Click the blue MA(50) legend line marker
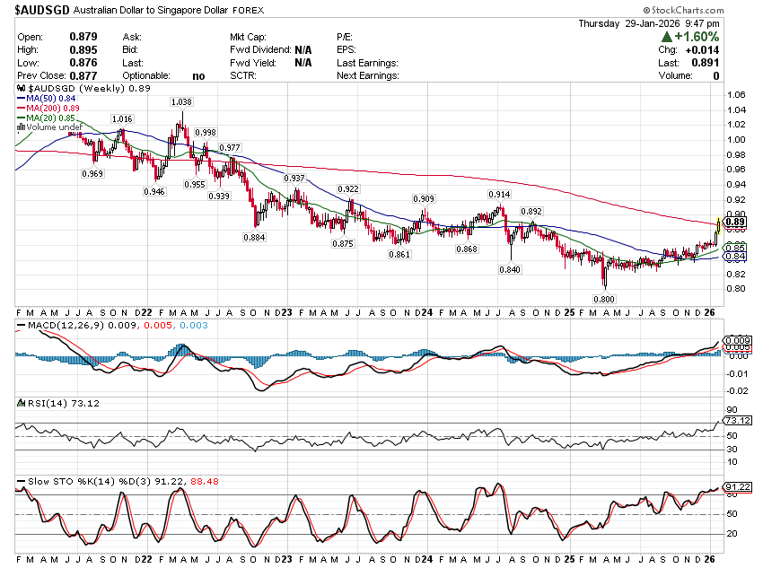The width and height of the screenshot is (763, 568). click(x=21, y=98)
